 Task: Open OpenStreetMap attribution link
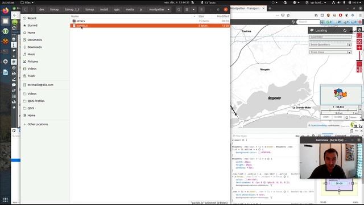point(318,125)
